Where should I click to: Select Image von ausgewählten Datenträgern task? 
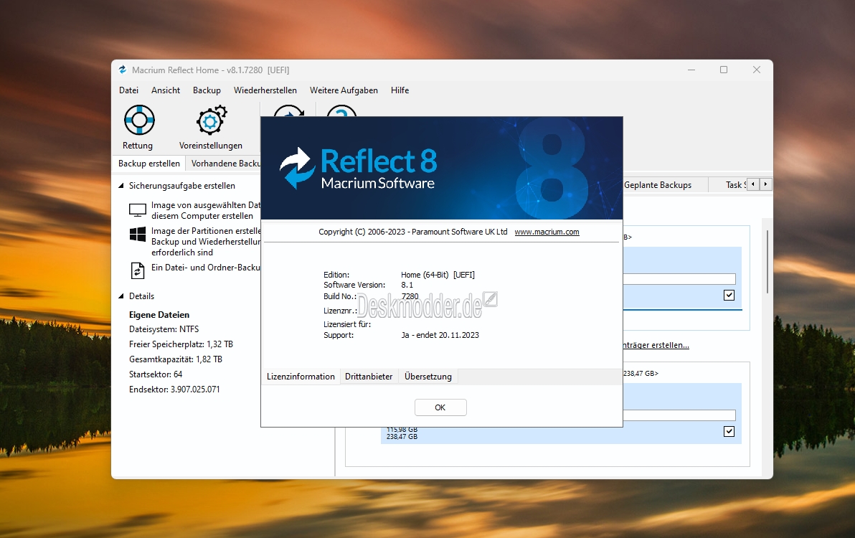[x=206, y=210]
